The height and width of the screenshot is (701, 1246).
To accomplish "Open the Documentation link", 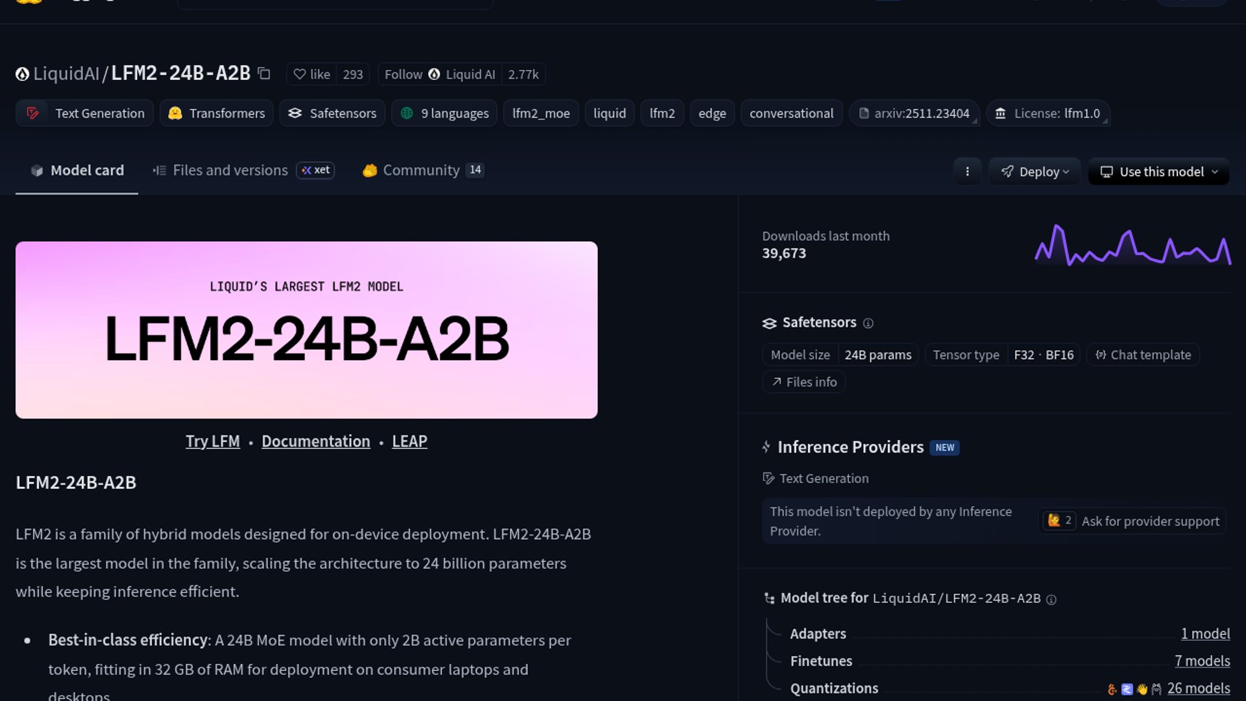I will coord(315,441).
